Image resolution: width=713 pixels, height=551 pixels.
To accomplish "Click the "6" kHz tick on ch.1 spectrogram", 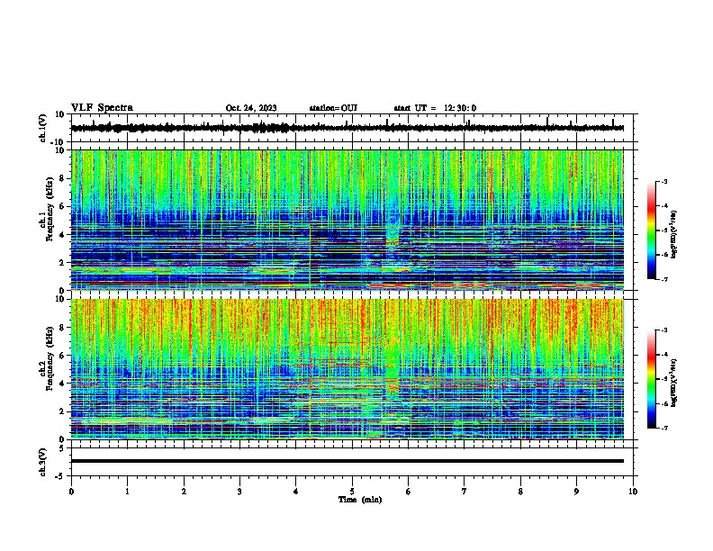I will [x=62, y=207].
